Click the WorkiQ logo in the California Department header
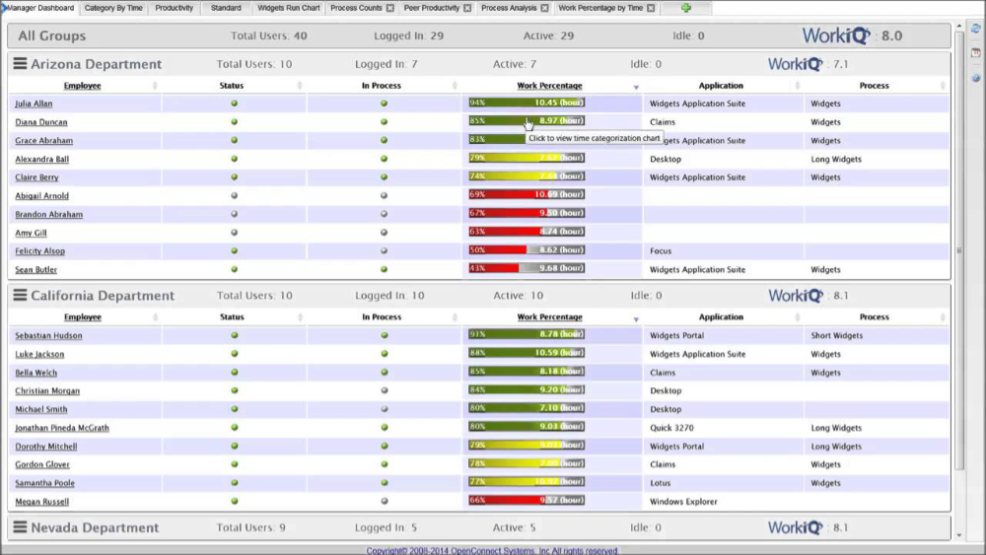The width and height of the screenshot is (986, 555). (795, 296)
